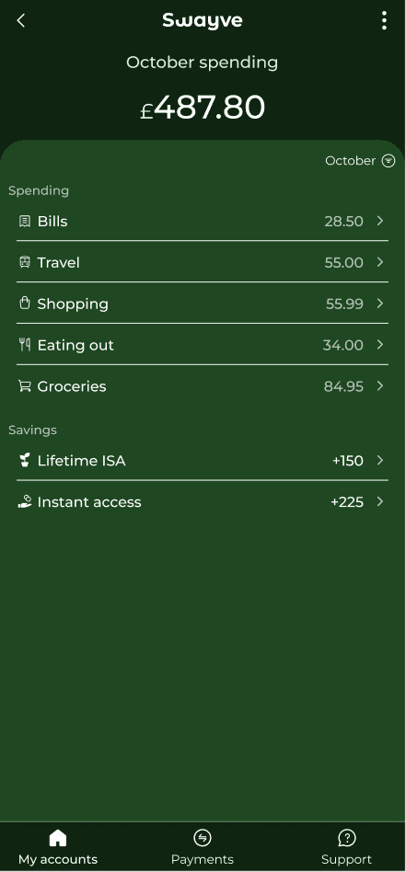Image resolution: width=406 pixels, height=872 pixels.
Task: Open Groceries chevron arrow
Action: tap(380, 385)
